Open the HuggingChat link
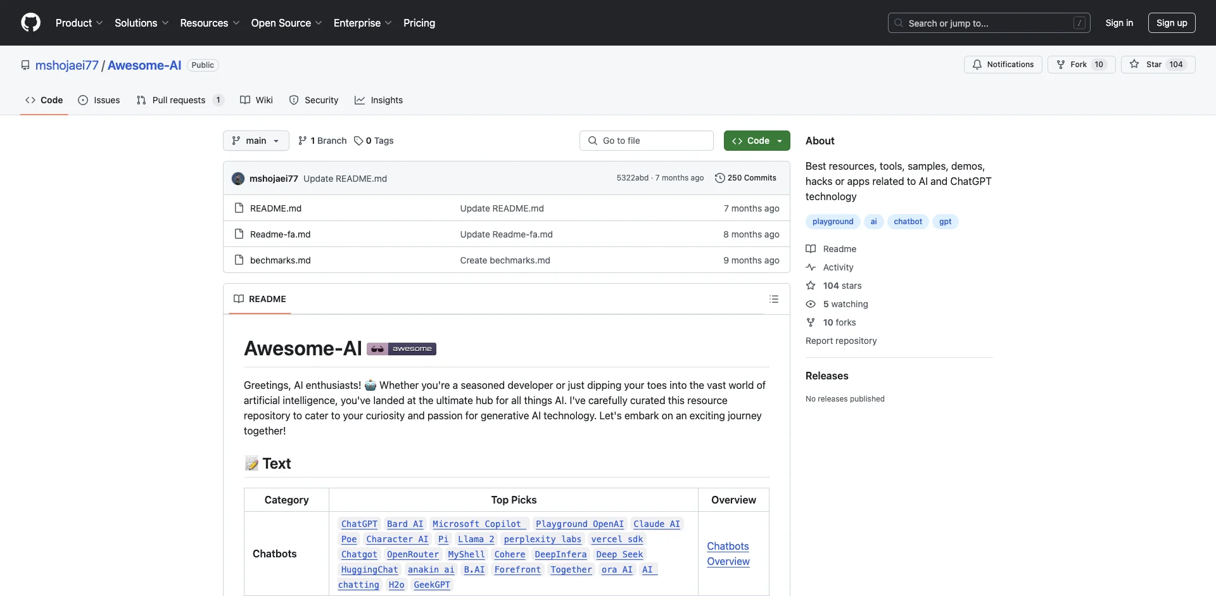 (x=369, y=569)
